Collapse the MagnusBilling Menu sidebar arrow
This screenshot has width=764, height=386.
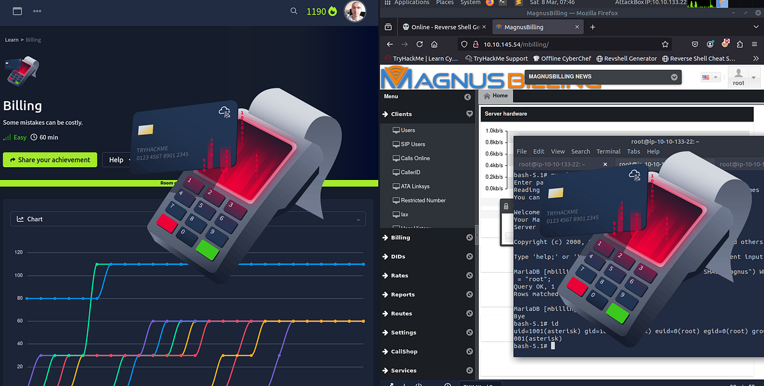(x=468, y=97)
